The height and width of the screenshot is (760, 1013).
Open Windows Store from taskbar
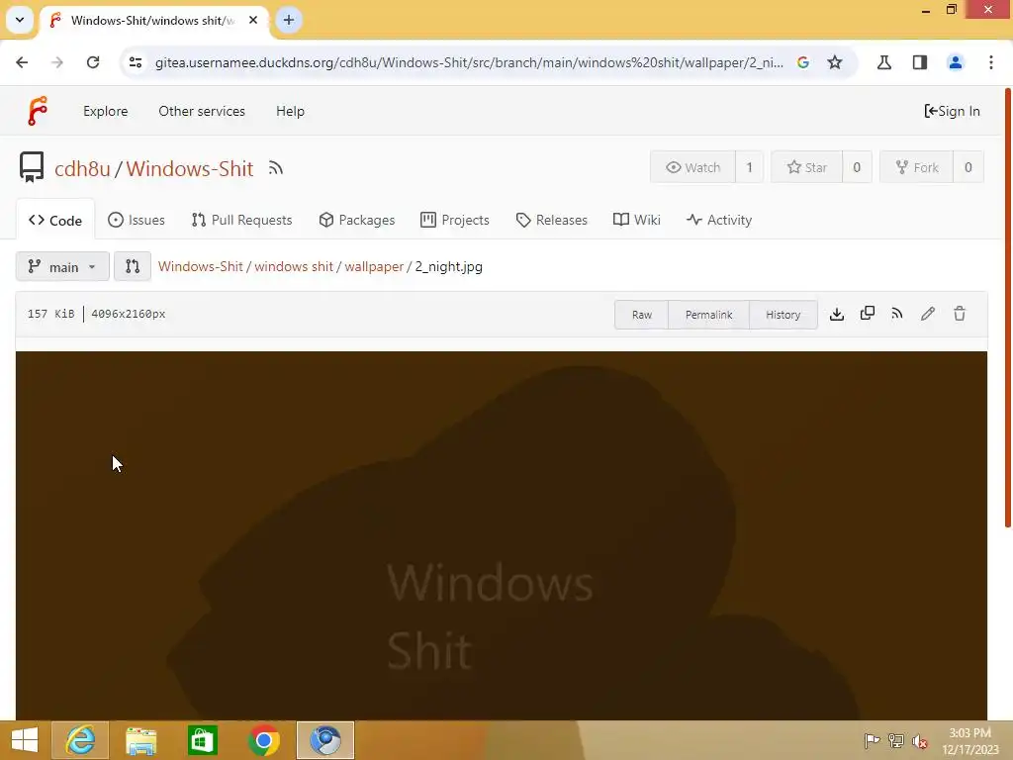[x=202, y=740]
